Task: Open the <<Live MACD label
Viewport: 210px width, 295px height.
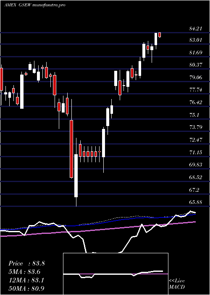Action: click(x=177, y=284)
